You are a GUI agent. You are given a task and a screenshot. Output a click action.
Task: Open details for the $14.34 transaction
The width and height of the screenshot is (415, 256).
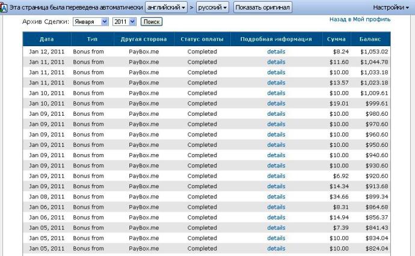276,186
